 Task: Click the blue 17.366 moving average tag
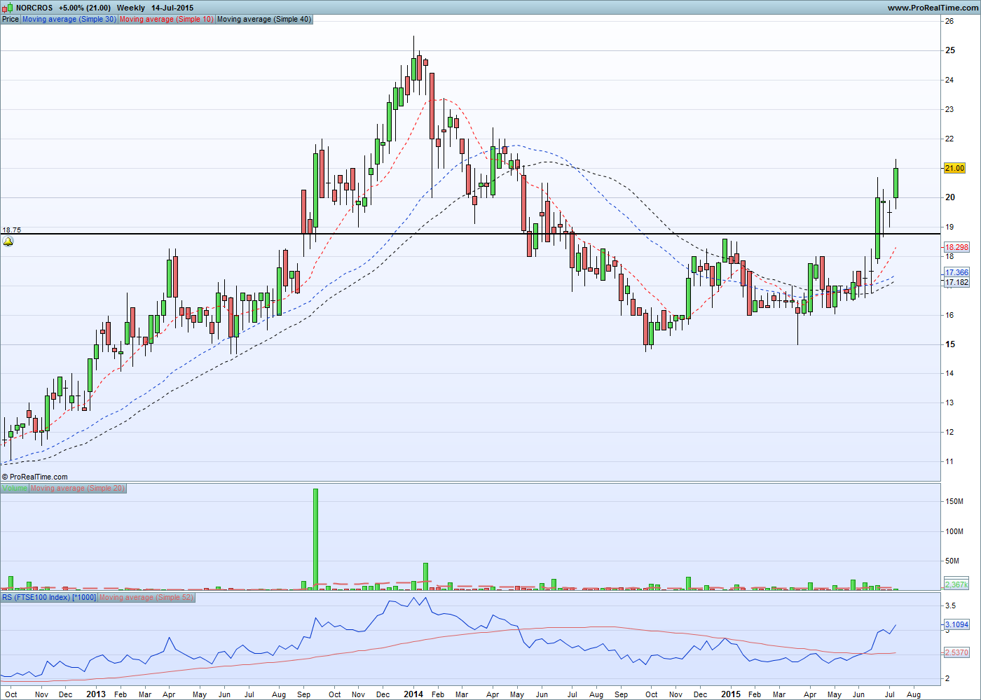[956, 272]
